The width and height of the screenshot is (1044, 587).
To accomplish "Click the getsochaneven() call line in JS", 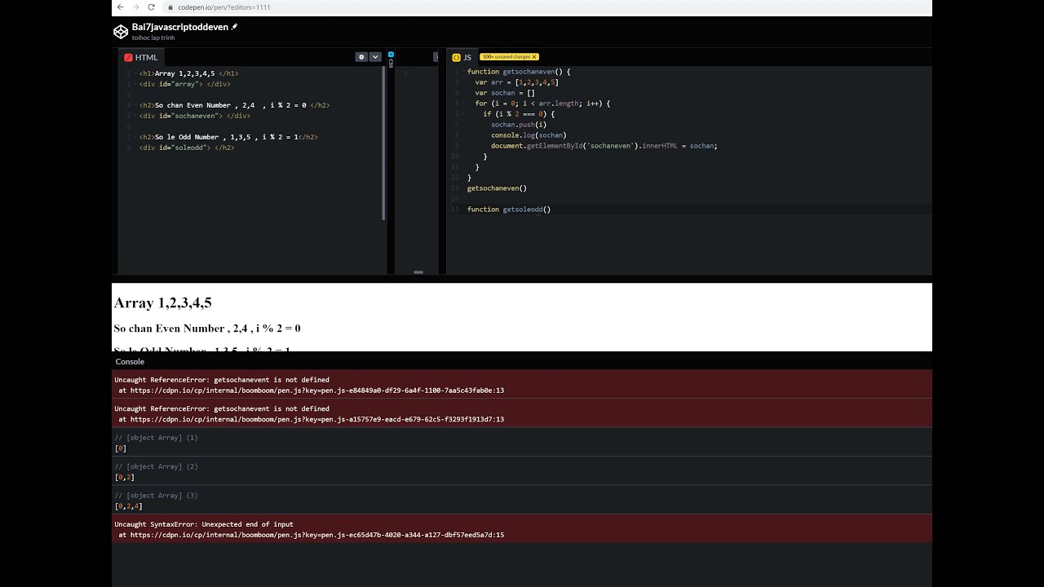I will click(x=497, y=188).
